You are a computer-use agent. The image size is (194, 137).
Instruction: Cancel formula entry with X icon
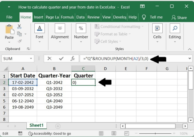tap(50, 58)
